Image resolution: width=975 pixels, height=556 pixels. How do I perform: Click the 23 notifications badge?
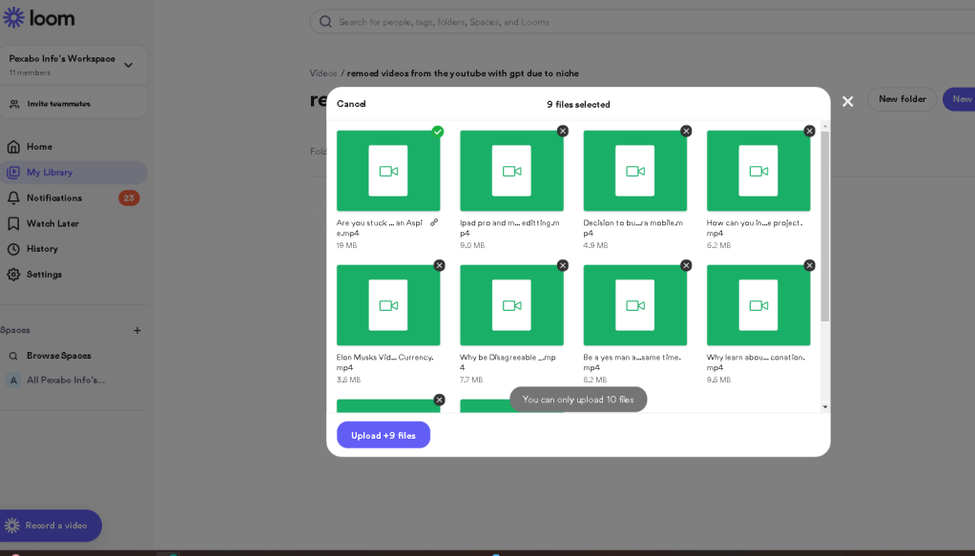[x=129, y=197]
